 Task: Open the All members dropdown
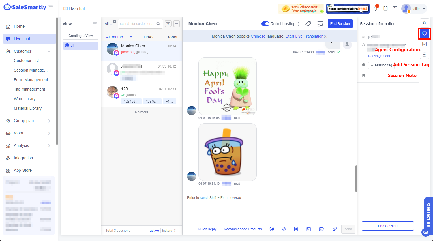[x=119, y=37]
